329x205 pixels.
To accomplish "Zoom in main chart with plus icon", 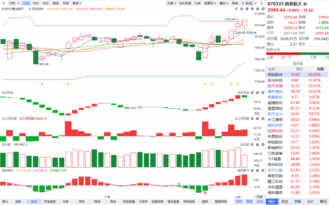I will [x=242, y=9].
